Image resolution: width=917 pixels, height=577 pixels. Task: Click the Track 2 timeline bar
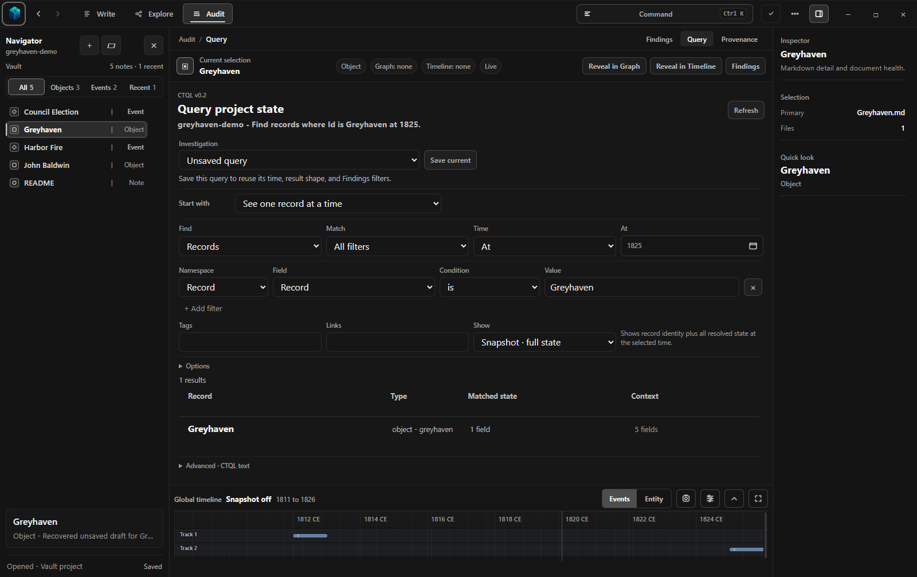(746, 549)
